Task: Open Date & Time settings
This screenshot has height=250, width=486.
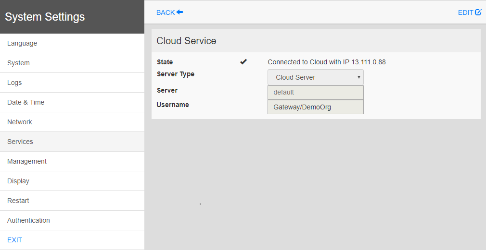Action: (72, 102)
